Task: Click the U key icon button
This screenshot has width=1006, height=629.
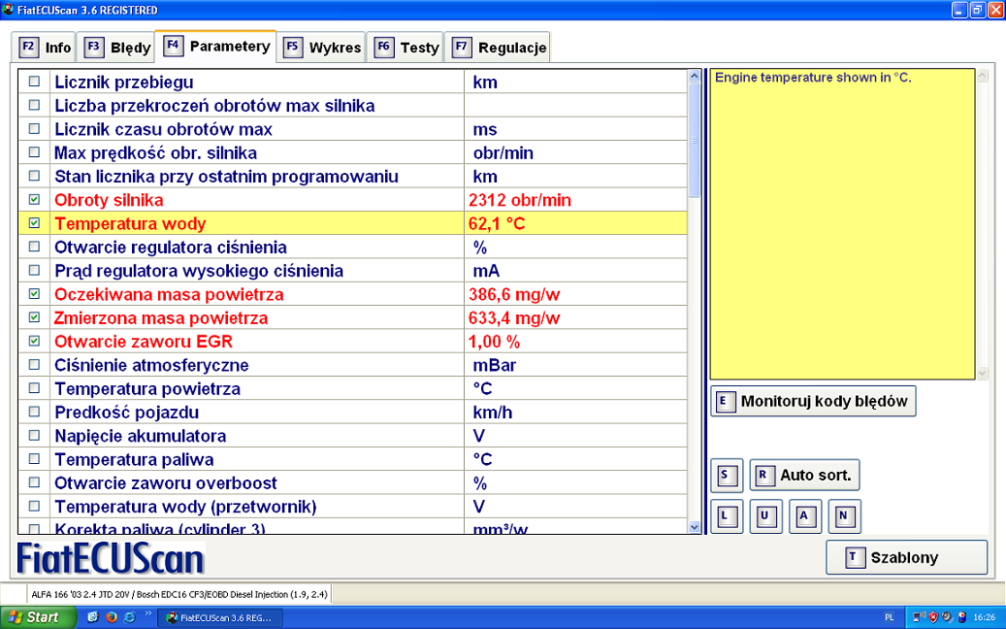Action: [x=766, y=516]
